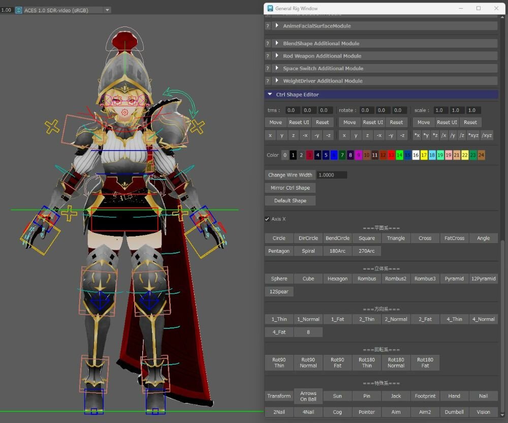Click the help icon beside AnimeFacialSurfaceModule
The height and width of the screenshot is (423, 508).
point(268,26)
